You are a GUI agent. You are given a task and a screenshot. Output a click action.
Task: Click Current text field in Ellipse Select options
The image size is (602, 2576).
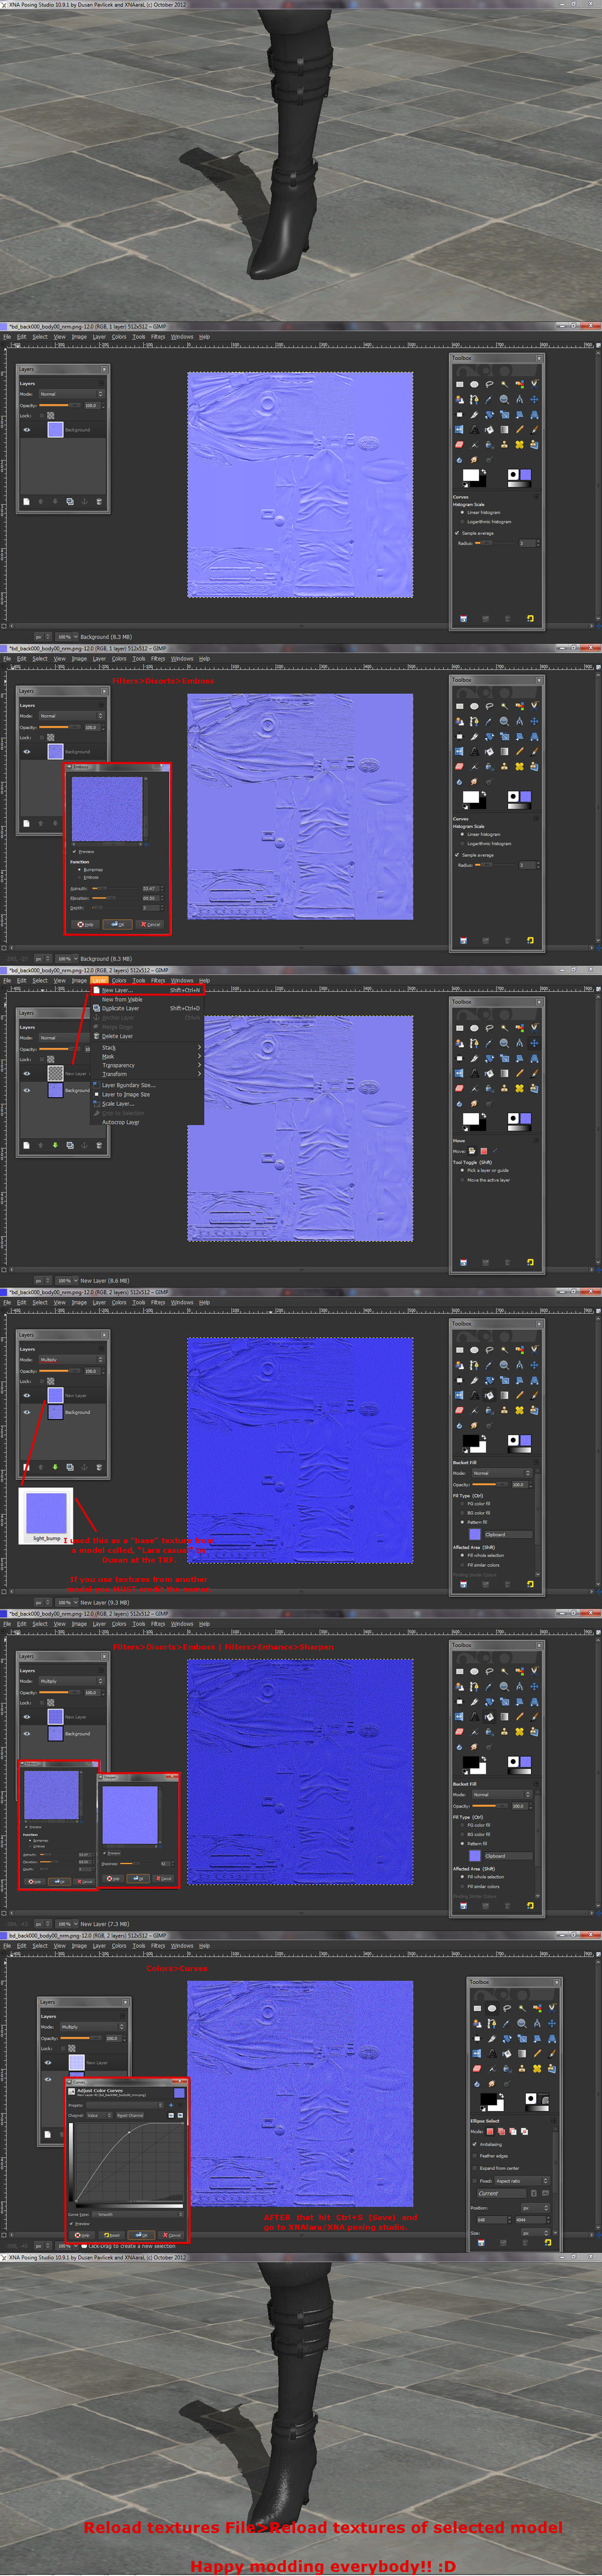coord(502,2193)
